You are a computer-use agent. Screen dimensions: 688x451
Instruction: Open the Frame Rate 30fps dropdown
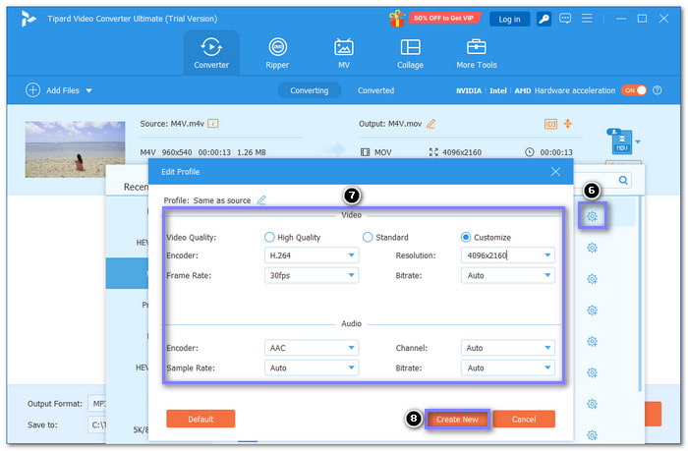[312, 275]
